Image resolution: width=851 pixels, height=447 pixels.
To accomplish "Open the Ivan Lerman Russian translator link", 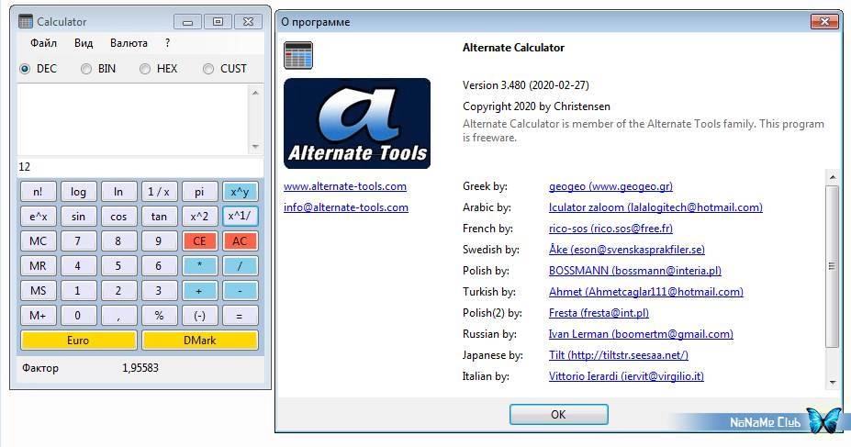I will coord(641,334).
